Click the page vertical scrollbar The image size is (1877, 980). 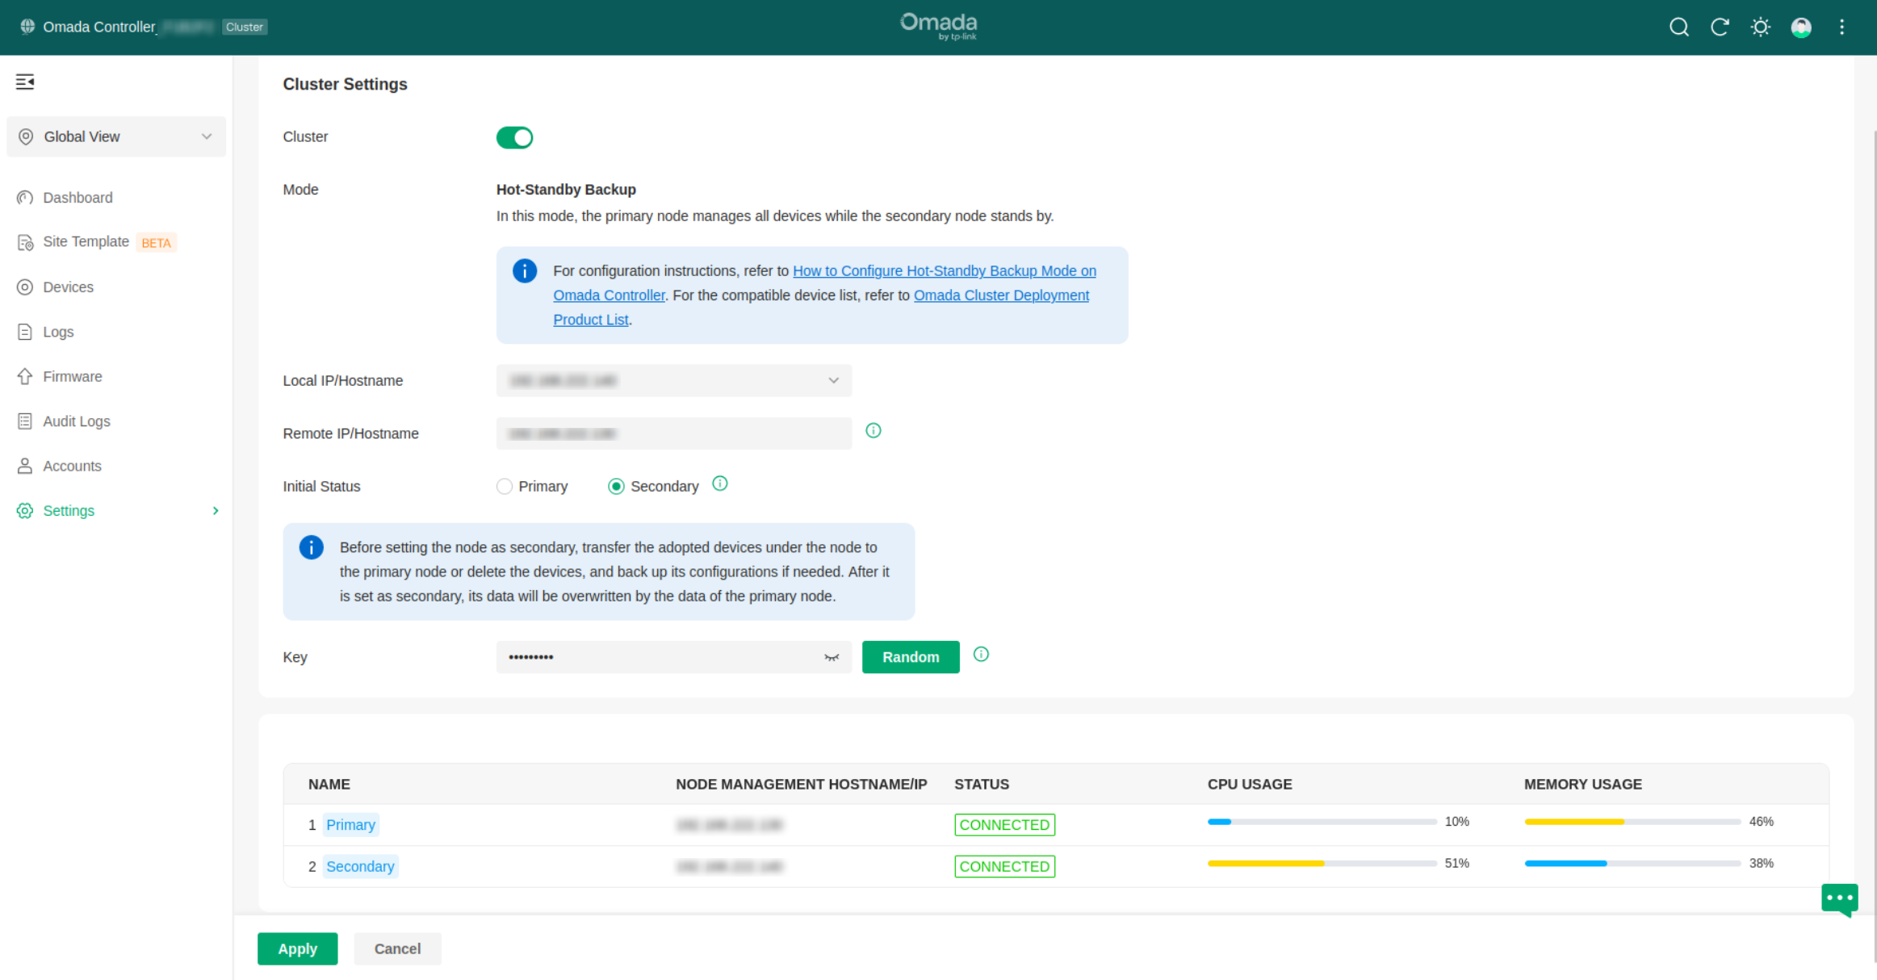[x=1874, y=545]
